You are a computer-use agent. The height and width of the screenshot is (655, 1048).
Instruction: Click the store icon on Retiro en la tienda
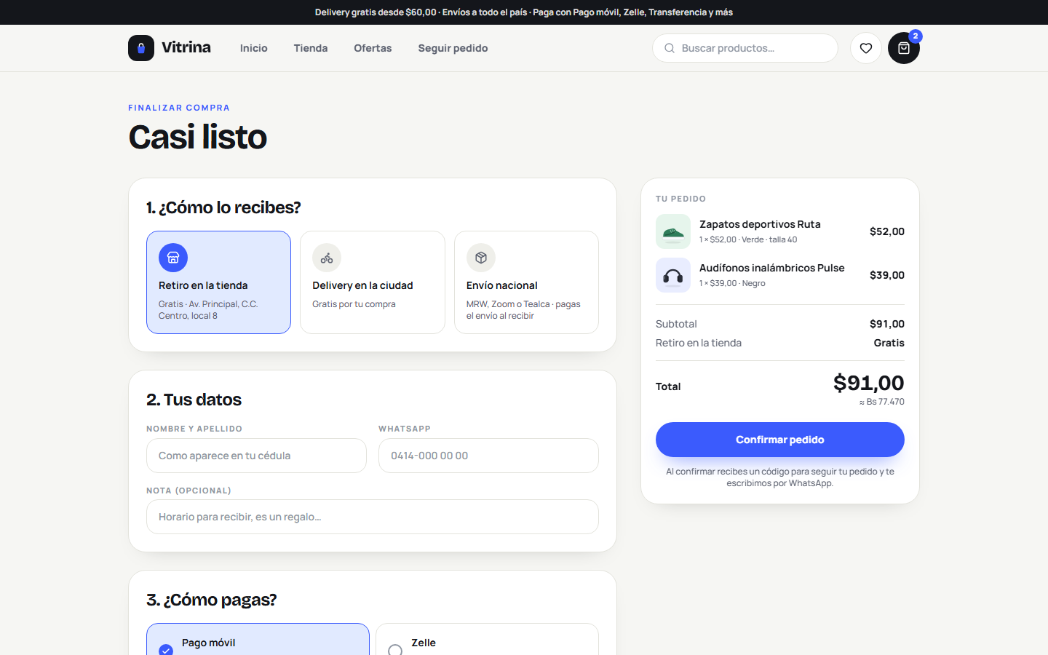coord(173,258)
